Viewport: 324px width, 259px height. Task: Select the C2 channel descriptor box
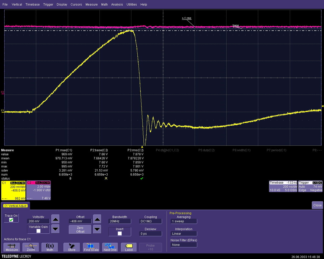38,190
